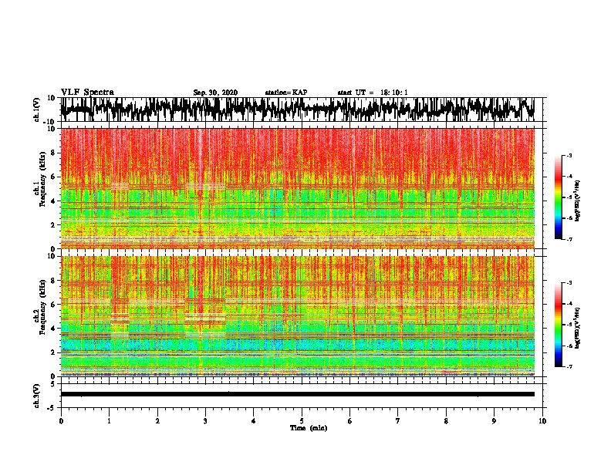Click the "ch.3(V)" axis label
Image resolution: width=611 pixels, height=472 pixels.
36,396
